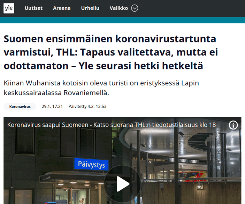Click the Päivitetty 4.2. 13:53 timestamp
This screenshot has width=245, height=204.
[87, 106]
